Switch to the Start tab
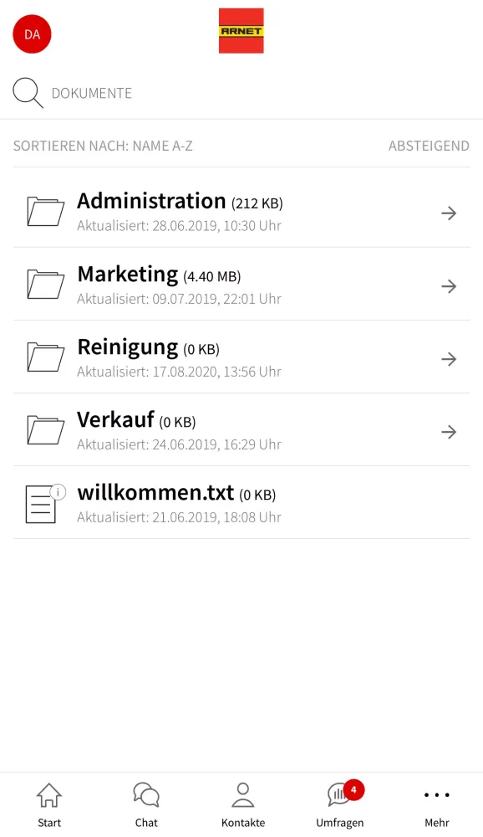Viewport: 483px width, 837px height. [x=48, y=802]
